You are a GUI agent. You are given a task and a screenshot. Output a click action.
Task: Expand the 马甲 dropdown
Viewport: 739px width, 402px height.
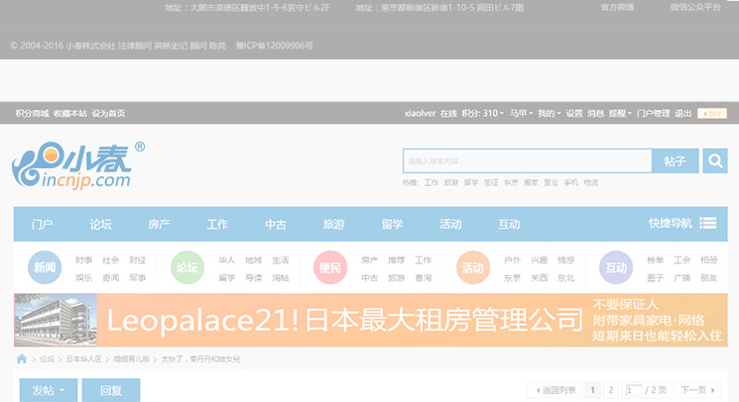pos(521,113)
